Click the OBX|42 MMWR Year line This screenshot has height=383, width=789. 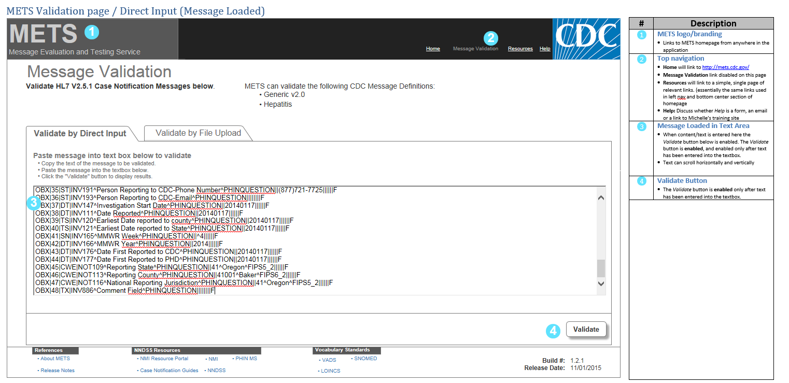129,244
